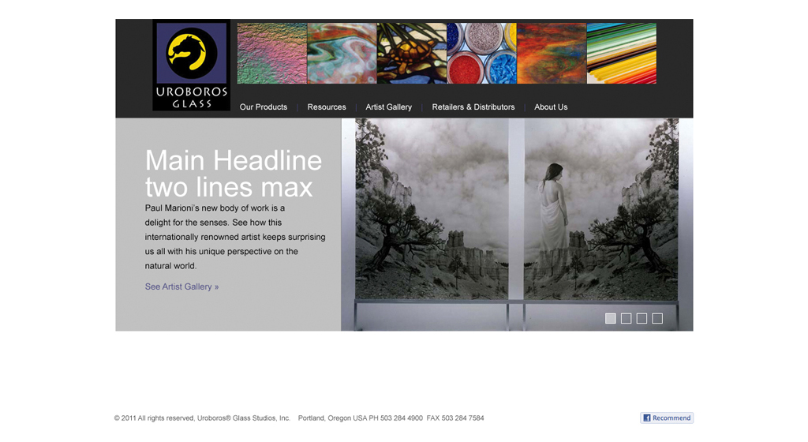Screen dimensions: 808x442
Task: Open the Resources menu
Action: [x=327, y=107]
